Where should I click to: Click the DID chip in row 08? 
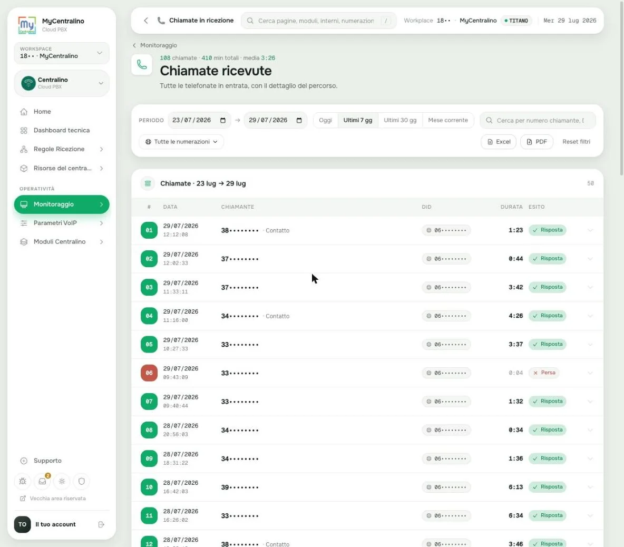tap(446, 431)
